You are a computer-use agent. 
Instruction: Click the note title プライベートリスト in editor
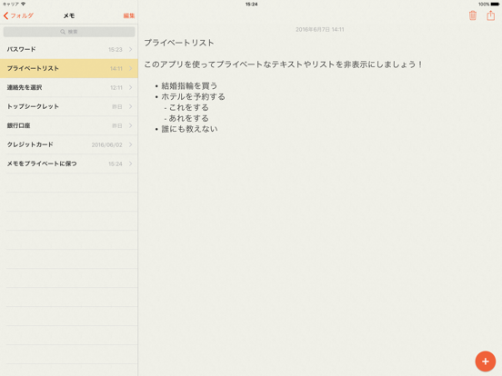pos(179,43)
